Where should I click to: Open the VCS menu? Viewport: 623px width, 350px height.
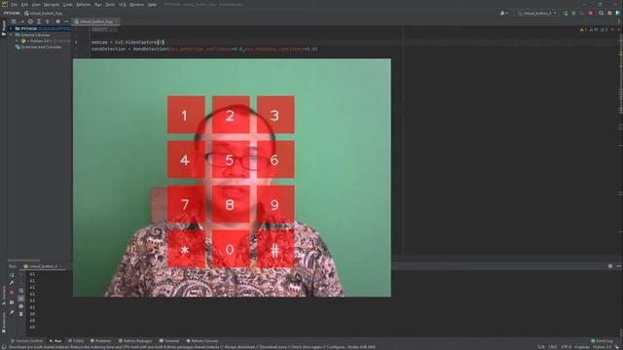pos(123,4)
